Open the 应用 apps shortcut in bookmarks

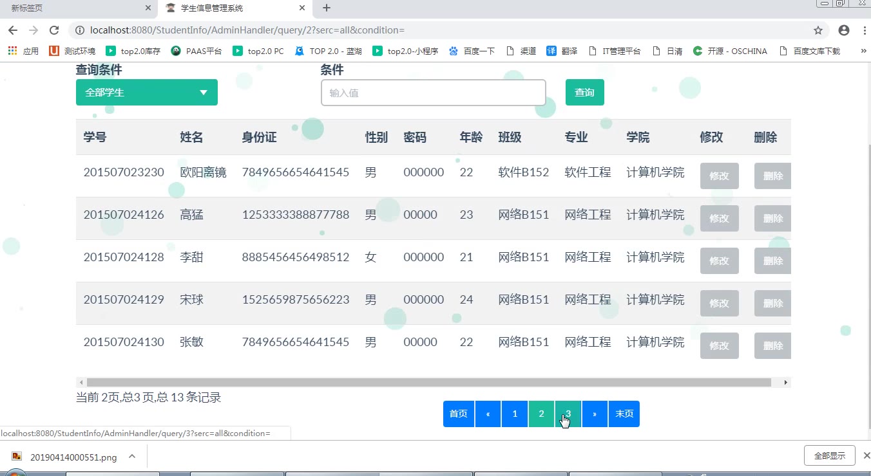point(23,51)
